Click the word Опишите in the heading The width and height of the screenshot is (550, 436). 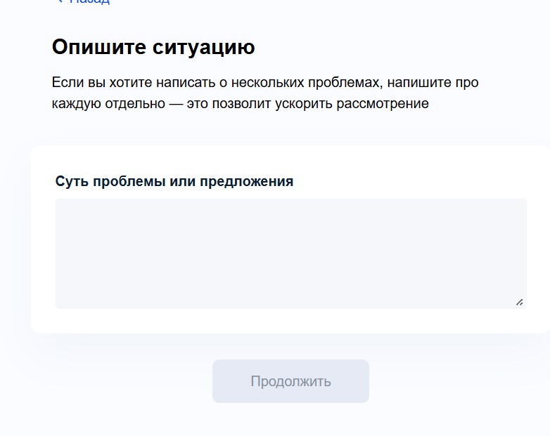click(x=99, y=47)
